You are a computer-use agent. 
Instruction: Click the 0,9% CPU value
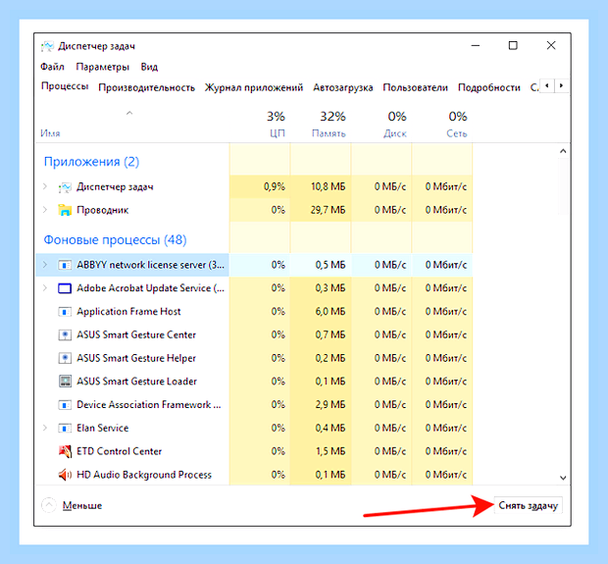[x=275, y=186]
